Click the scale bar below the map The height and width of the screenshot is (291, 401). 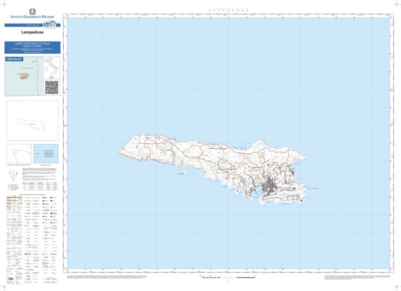[x=228, y=275]
